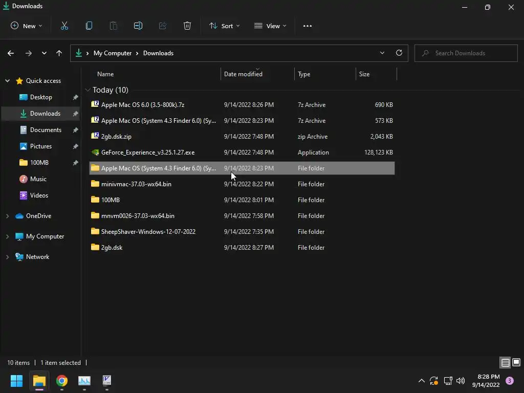The height and width of the screenshot is (393, 524).
Task: Select 2gb.dsk.zip archive file
Action: pyautogui.click(x=242, y=136)
